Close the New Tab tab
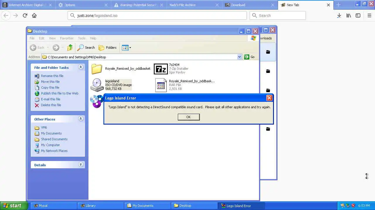This screenshot has height=210, width=375. point(328,5)
